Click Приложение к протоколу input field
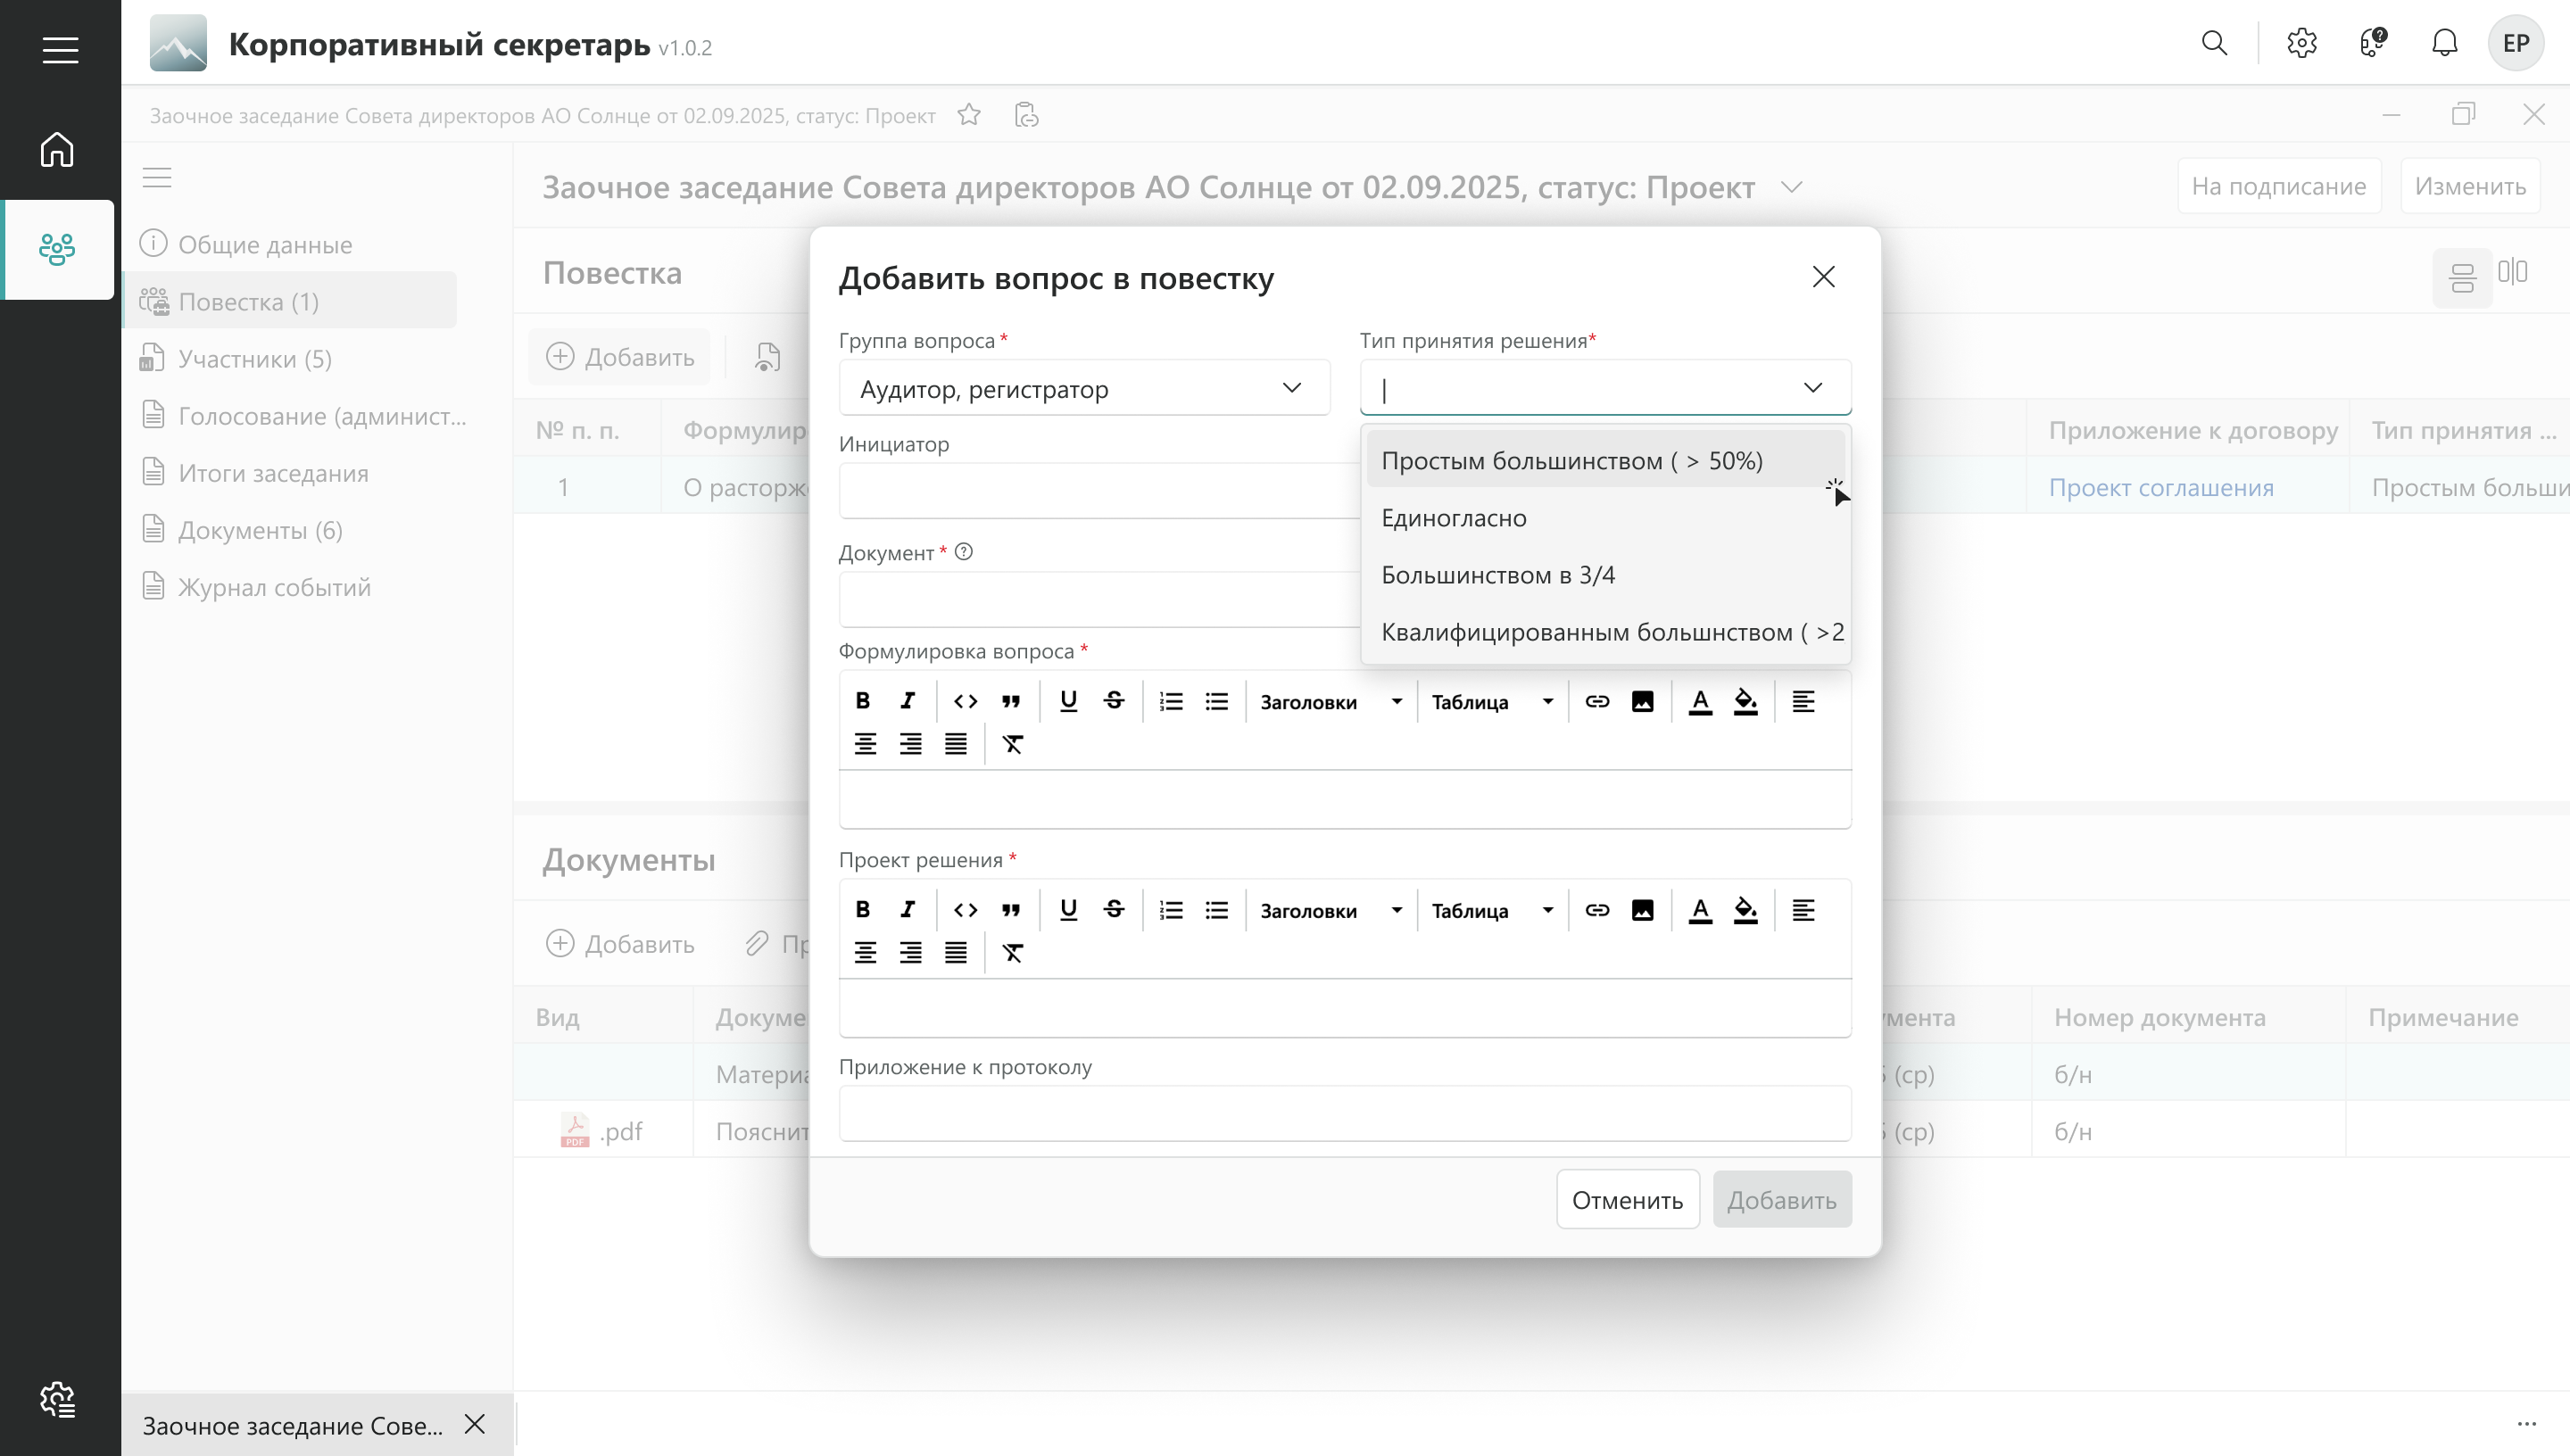Image resolution: width=2570 pixels, height=1456 pixels. [x=1344, y=1113]
